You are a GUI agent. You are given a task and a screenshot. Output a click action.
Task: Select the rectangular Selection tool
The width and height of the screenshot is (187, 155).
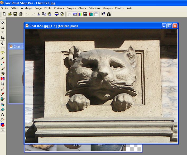pos(2,48)
